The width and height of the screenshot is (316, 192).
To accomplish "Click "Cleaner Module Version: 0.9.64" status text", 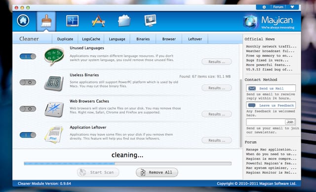I will (x=44, y=184).
